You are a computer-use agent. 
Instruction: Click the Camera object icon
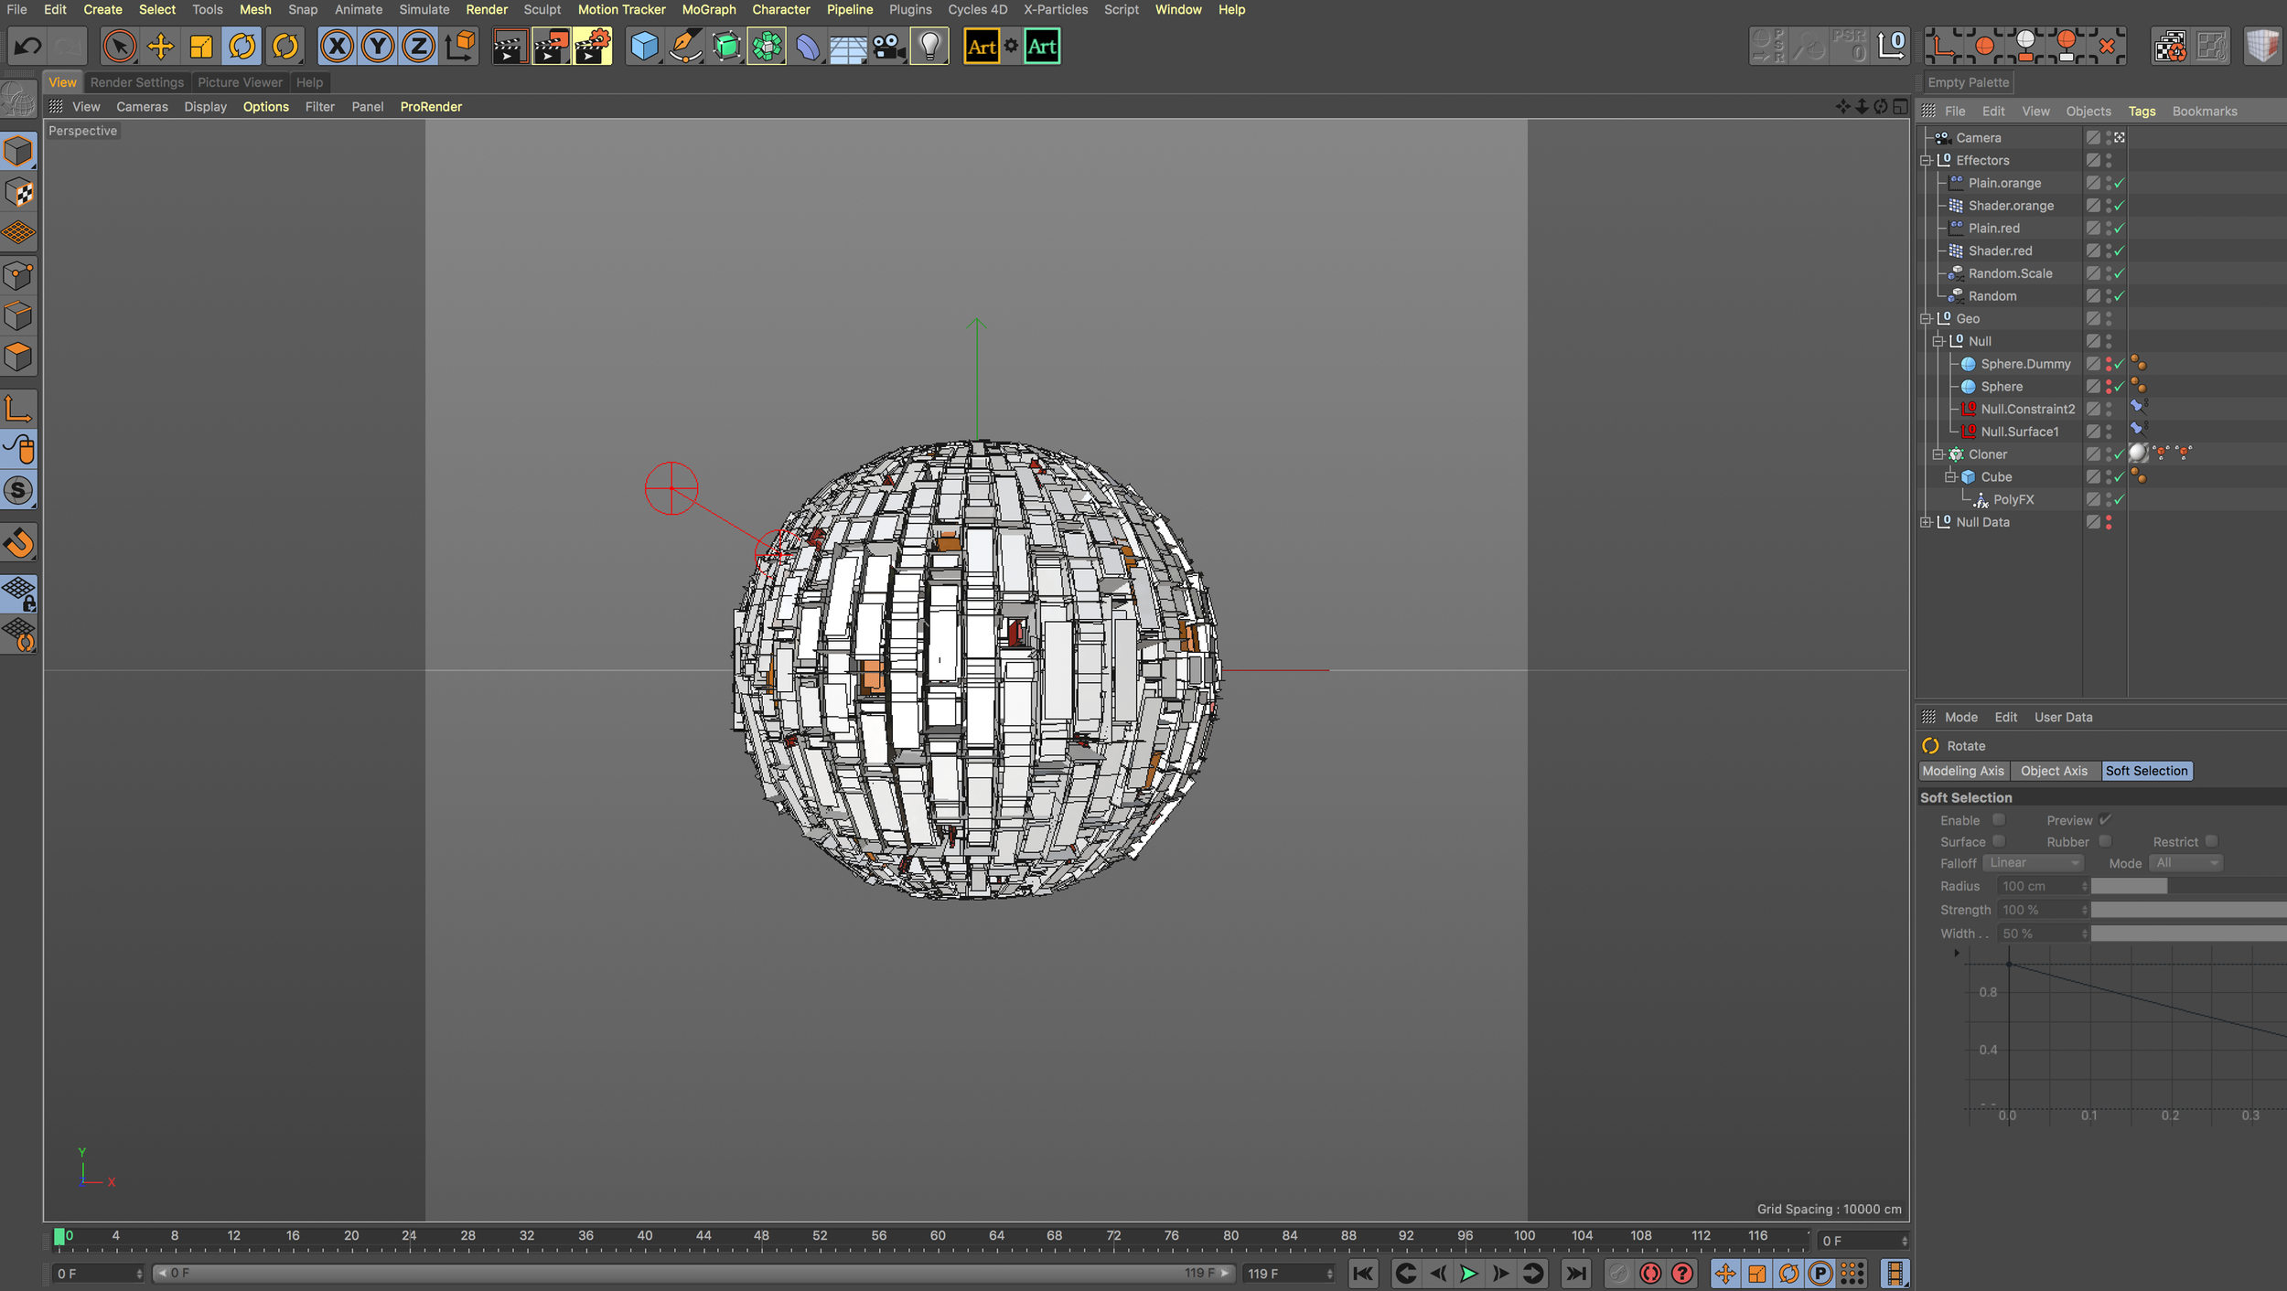[887, 47]
